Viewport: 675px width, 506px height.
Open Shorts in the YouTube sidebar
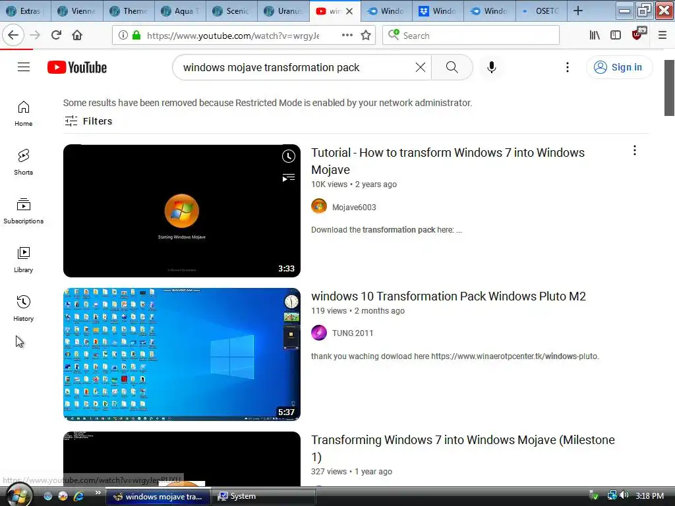pos(24,162)
